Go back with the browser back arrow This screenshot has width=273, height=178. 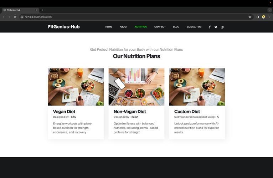click(4, 17)
